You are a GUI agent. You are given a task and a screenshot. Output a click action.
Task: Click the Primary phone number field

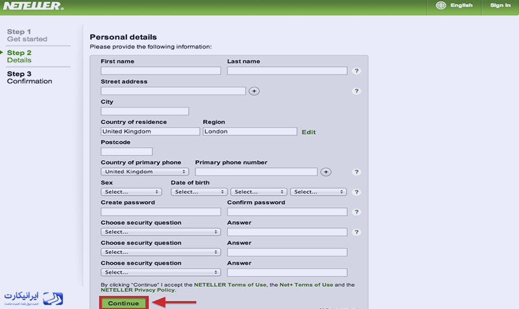point(256,172)
